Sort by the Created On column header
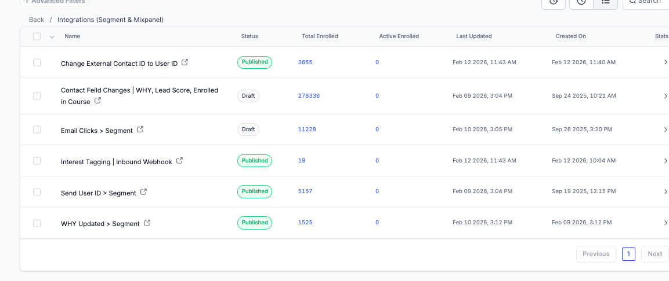 571,36
